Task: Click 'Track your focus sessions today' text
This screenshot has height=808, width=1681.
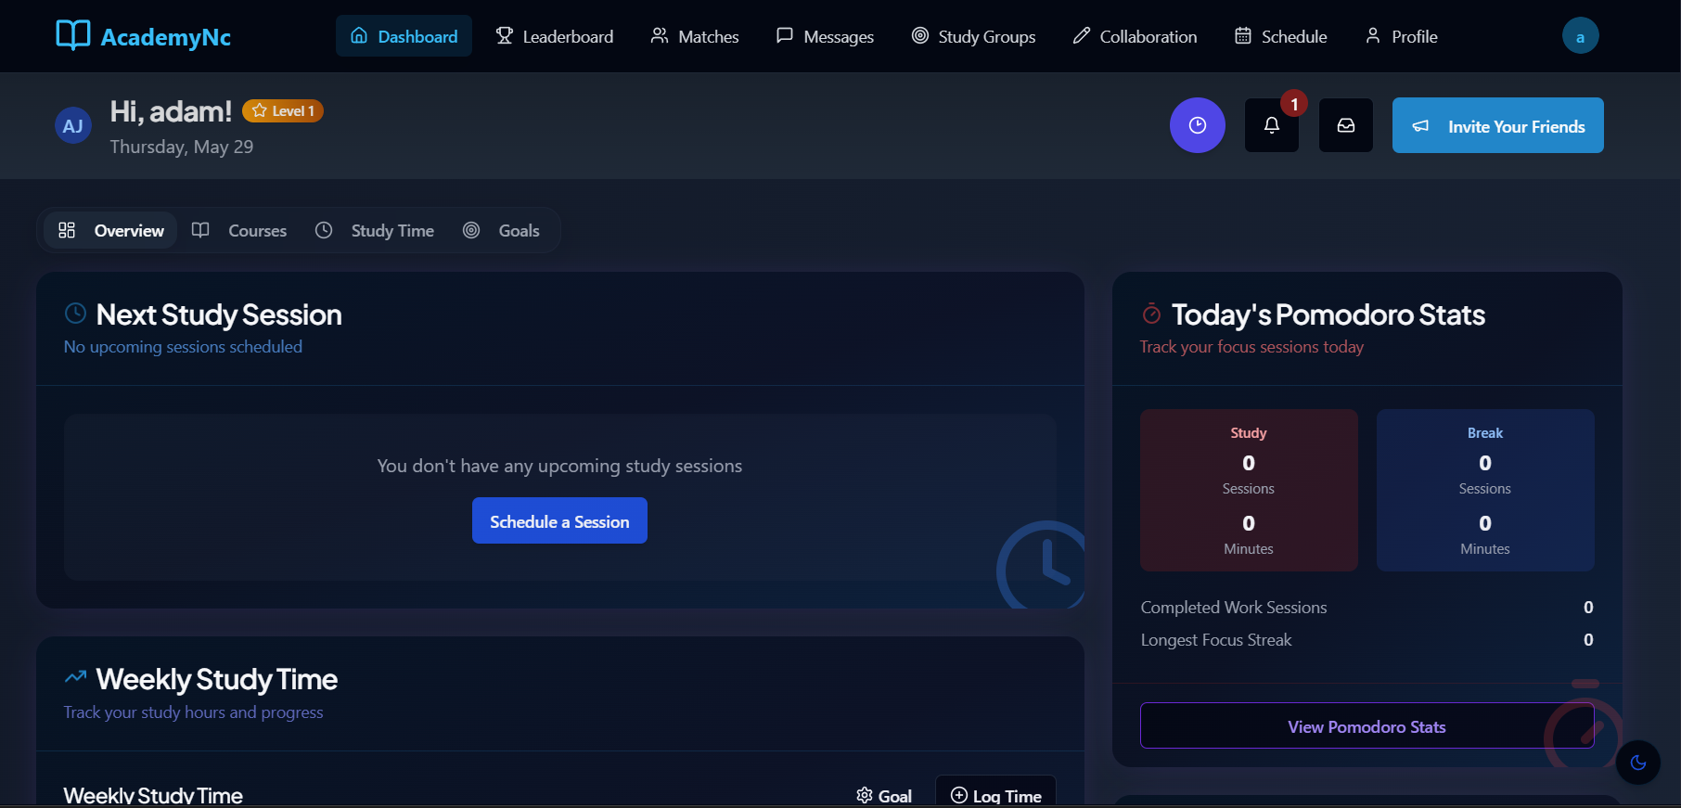Action: click(1251, 346)
